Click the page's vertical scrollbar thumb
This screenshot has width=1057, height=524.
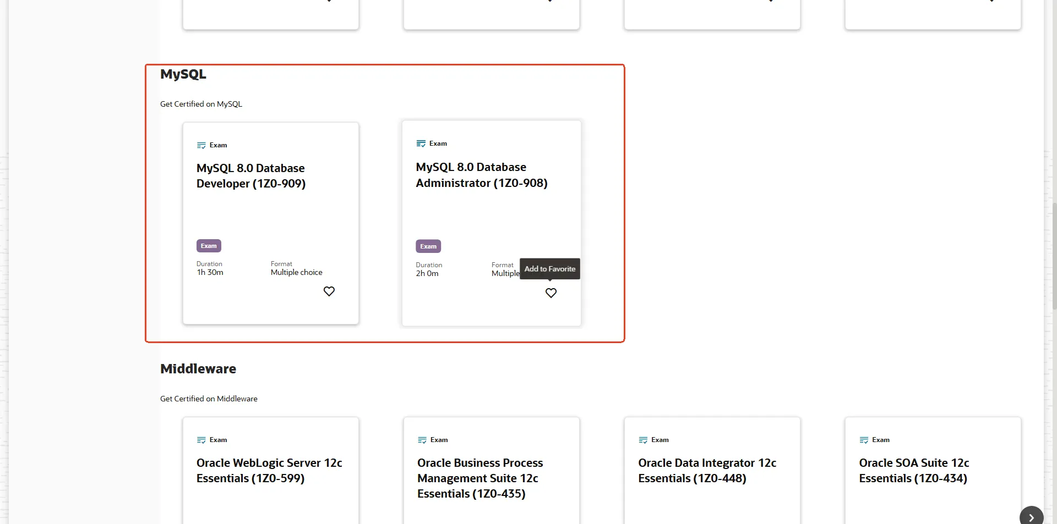pyautogui.click(x=1054, y=256)
